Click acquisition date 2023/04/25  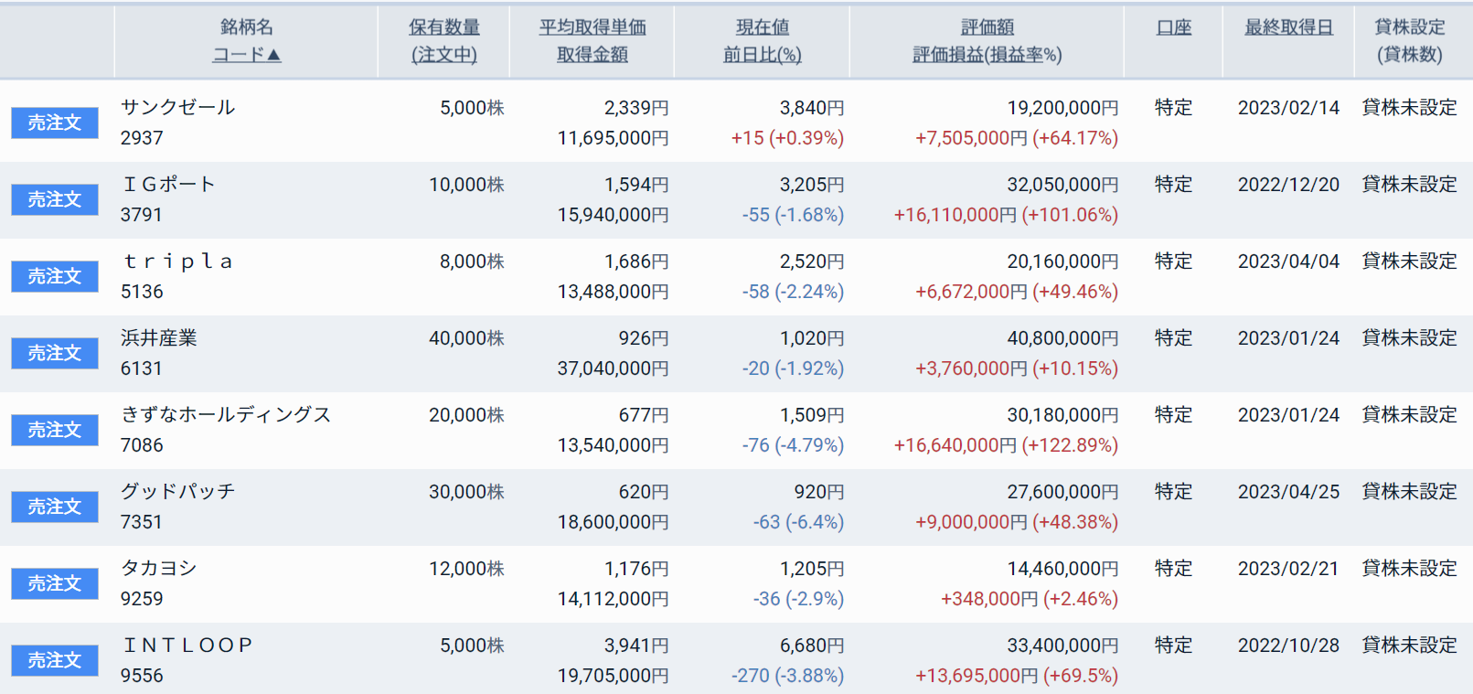click(x=1288, y=492)
